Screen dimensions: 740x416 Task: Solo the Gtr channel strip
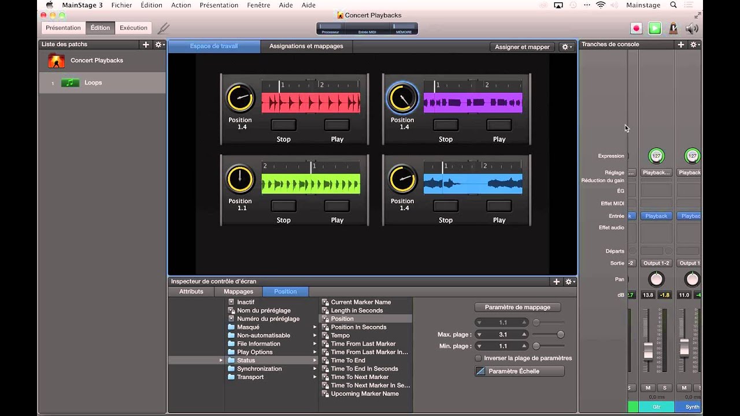[665, 388]
